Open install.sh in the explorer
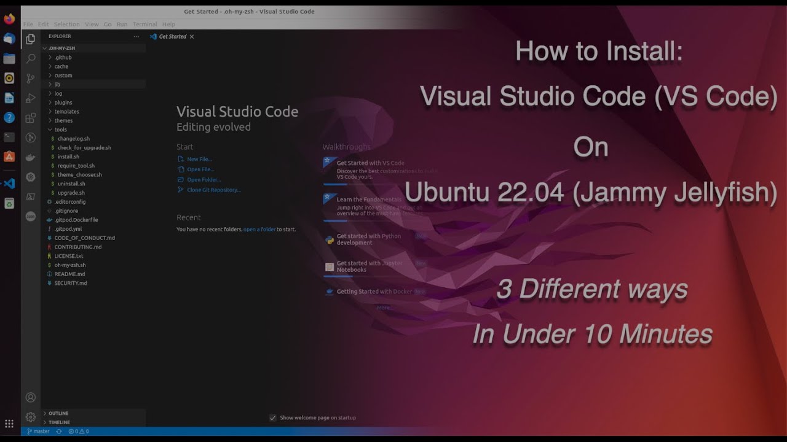The width and height of the screenshot is (787, 442). pos(93,157)
